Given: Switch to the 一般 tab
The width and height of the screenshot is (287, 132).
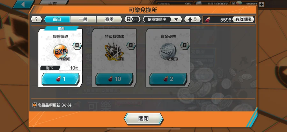Looking at the screenshot, I should [x=83, y=19].
